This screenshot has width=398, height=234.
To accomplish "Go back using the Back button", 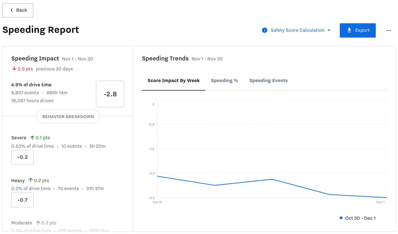I will pos(18,10).
